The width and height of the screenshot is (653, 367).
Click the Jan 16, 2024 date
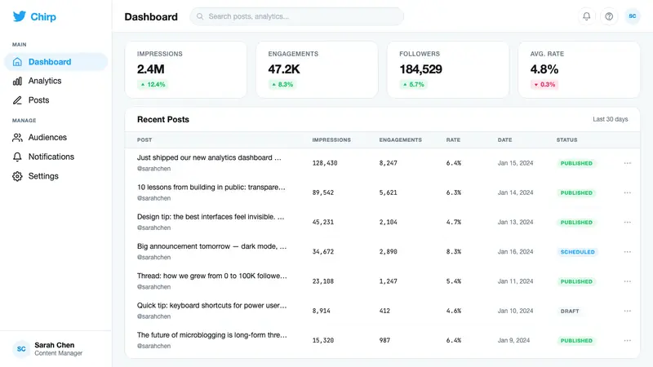[515, 252]
